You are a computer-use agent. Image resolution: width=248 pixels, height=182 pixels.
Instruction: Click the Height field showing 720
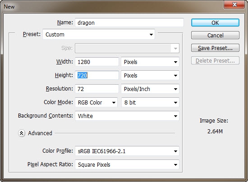click(x=97, y=75)
